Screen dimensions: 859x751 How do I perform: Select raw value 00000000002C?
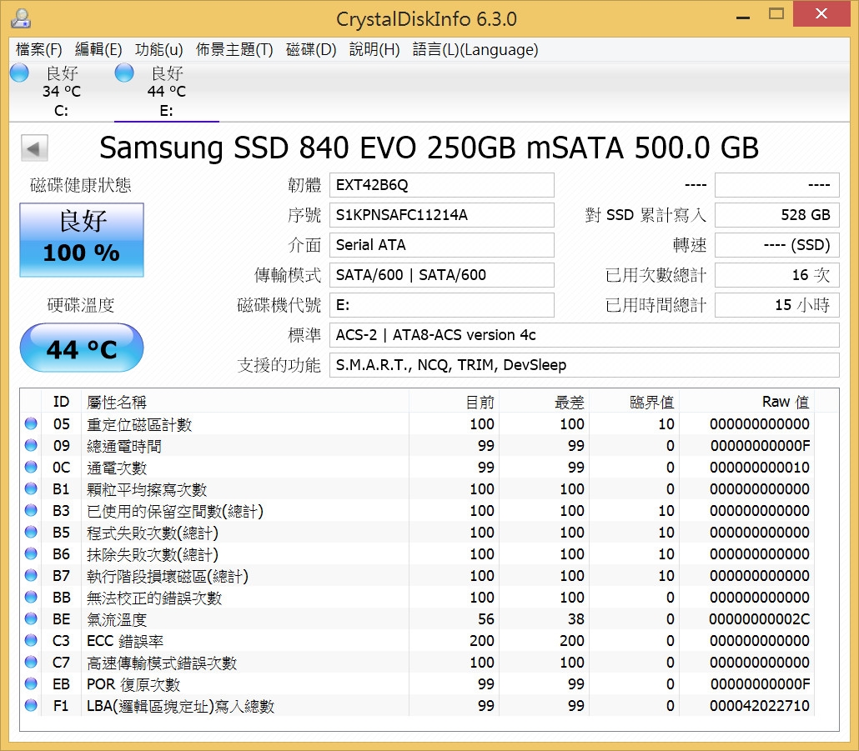click(759, 619)
